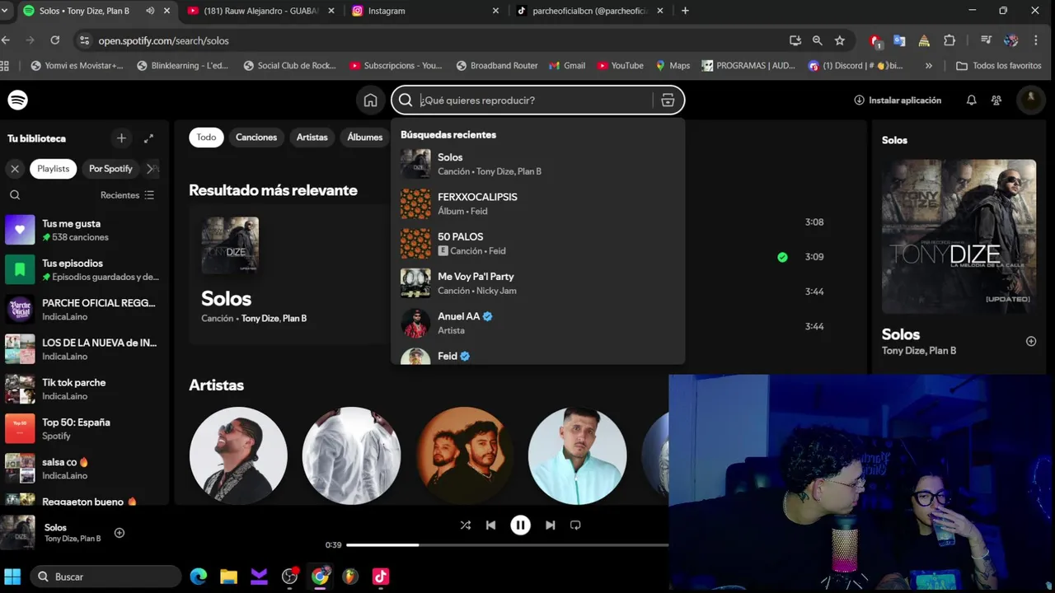Open the Artistas section heading
Screen dimensions: 1055x593
coord(216,385)
